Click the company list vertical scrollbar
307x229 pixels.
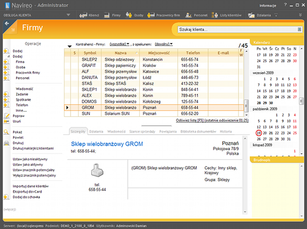[246, 82]
